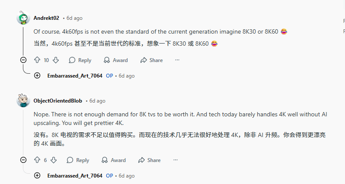
Task: Open Andrekt02's avatar profile
Action: tap(23, 18)
